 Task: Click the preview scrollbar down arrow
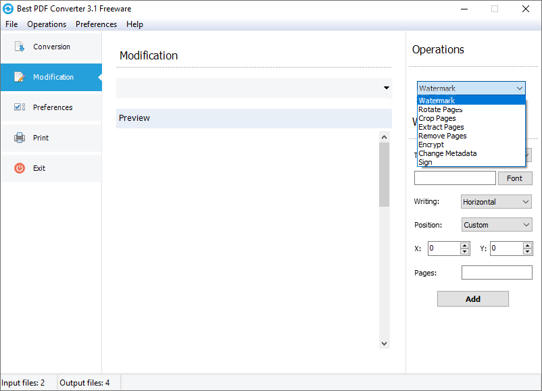[x=384, y=343]
